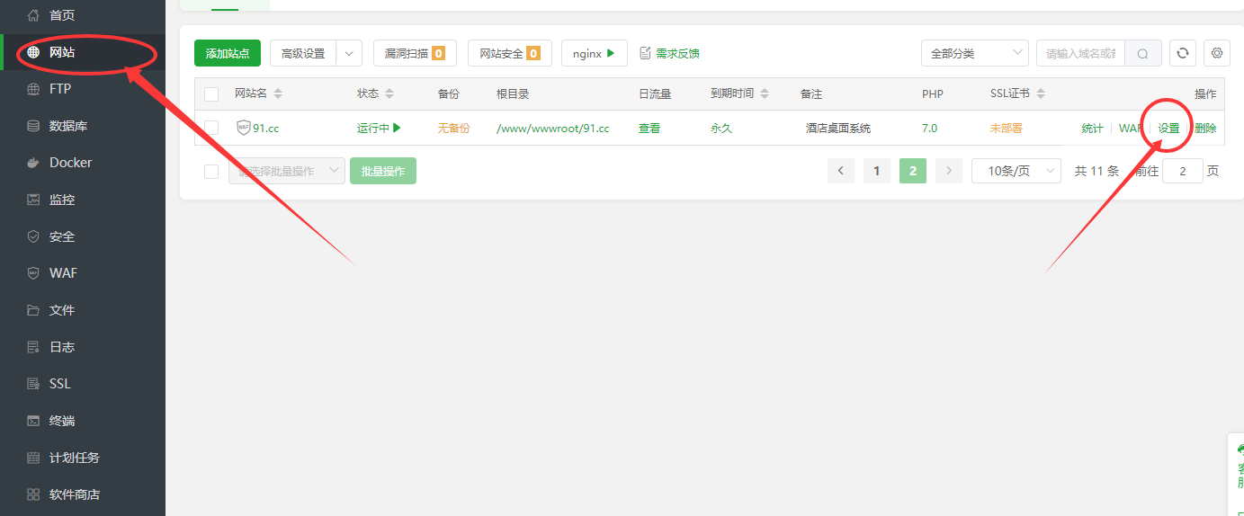
Task: Tick the bottom batch-select checkbox
Action: (x=211, y=171)
